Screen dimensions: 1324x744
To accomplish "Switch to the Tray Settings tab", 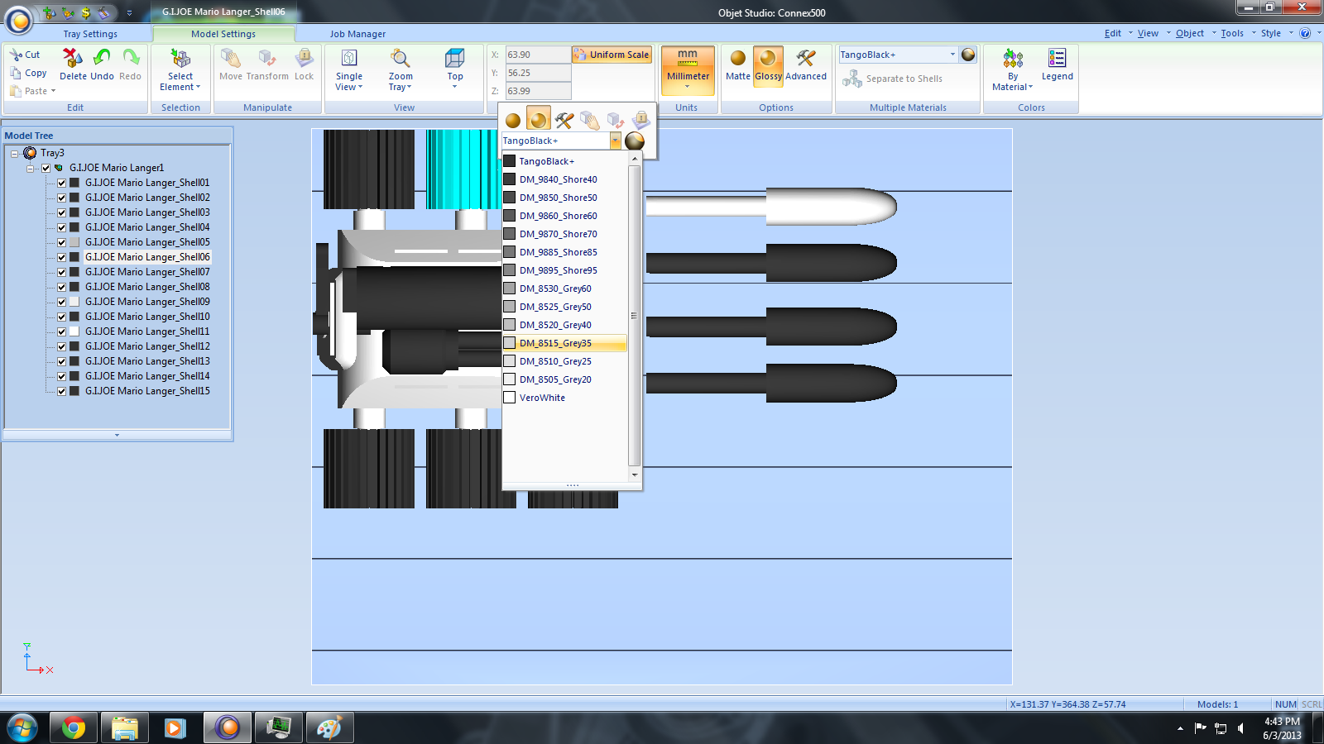I will [90, 34].
